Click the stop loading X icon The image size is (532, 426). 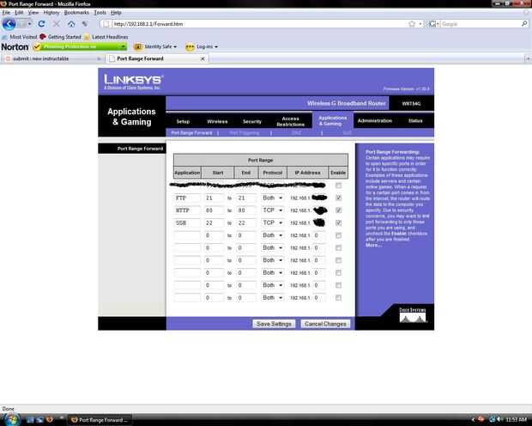click(x=57, y=24)
